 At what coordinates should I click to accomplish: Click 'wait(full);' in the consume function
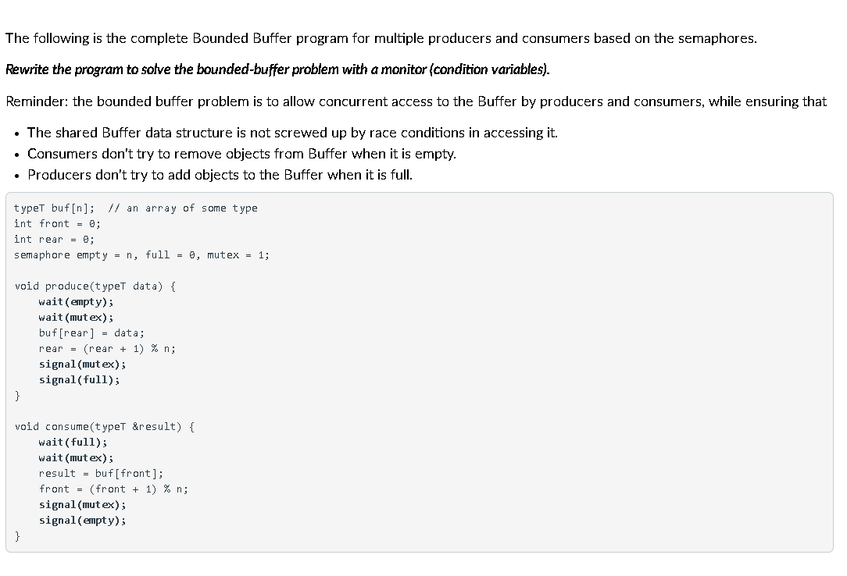click(x=73, y=443)
